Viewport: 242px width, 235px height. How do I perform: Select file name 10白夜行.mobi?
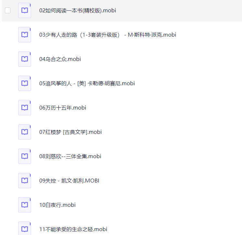point(57,205)
